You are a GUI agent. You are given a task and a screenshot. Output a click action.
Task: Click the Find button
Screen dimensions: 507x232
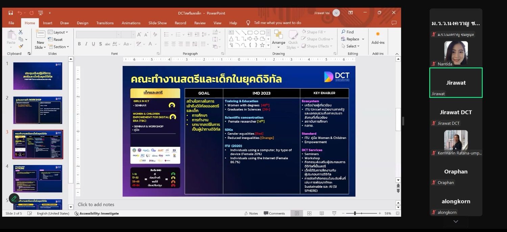pos(347,32)
